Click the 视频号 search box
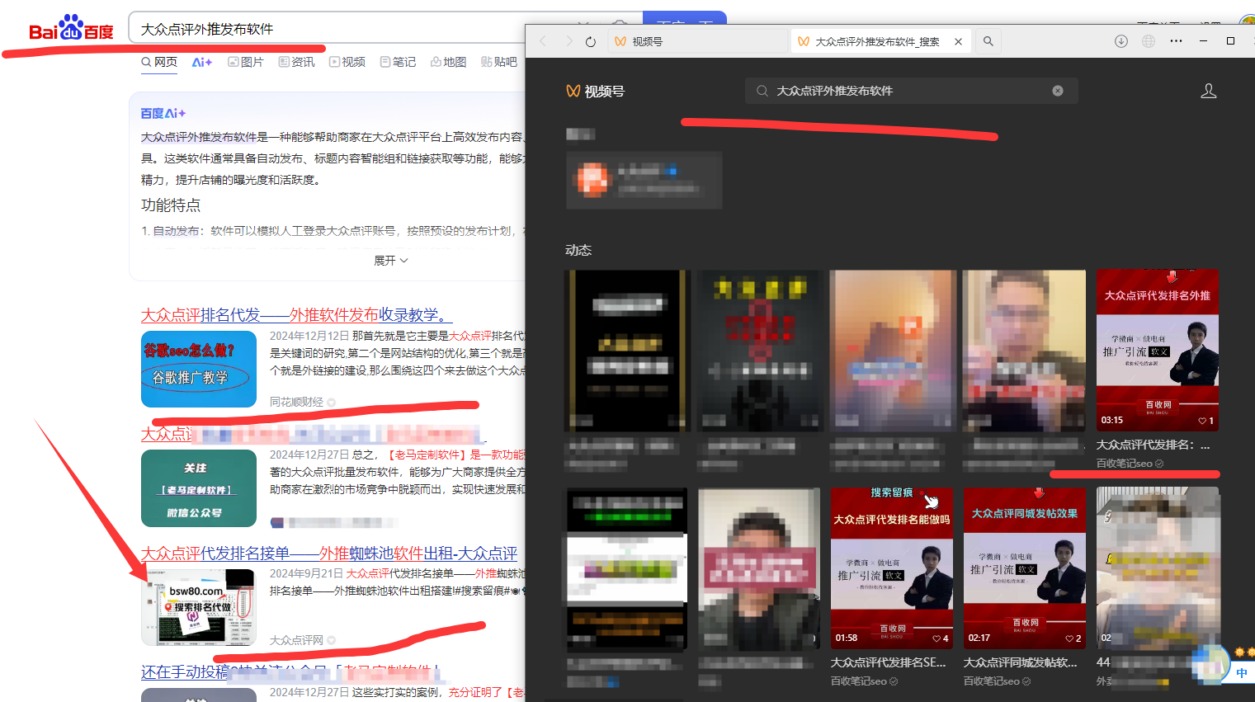Screen dimensions: 1255x702 pos(911,91)
